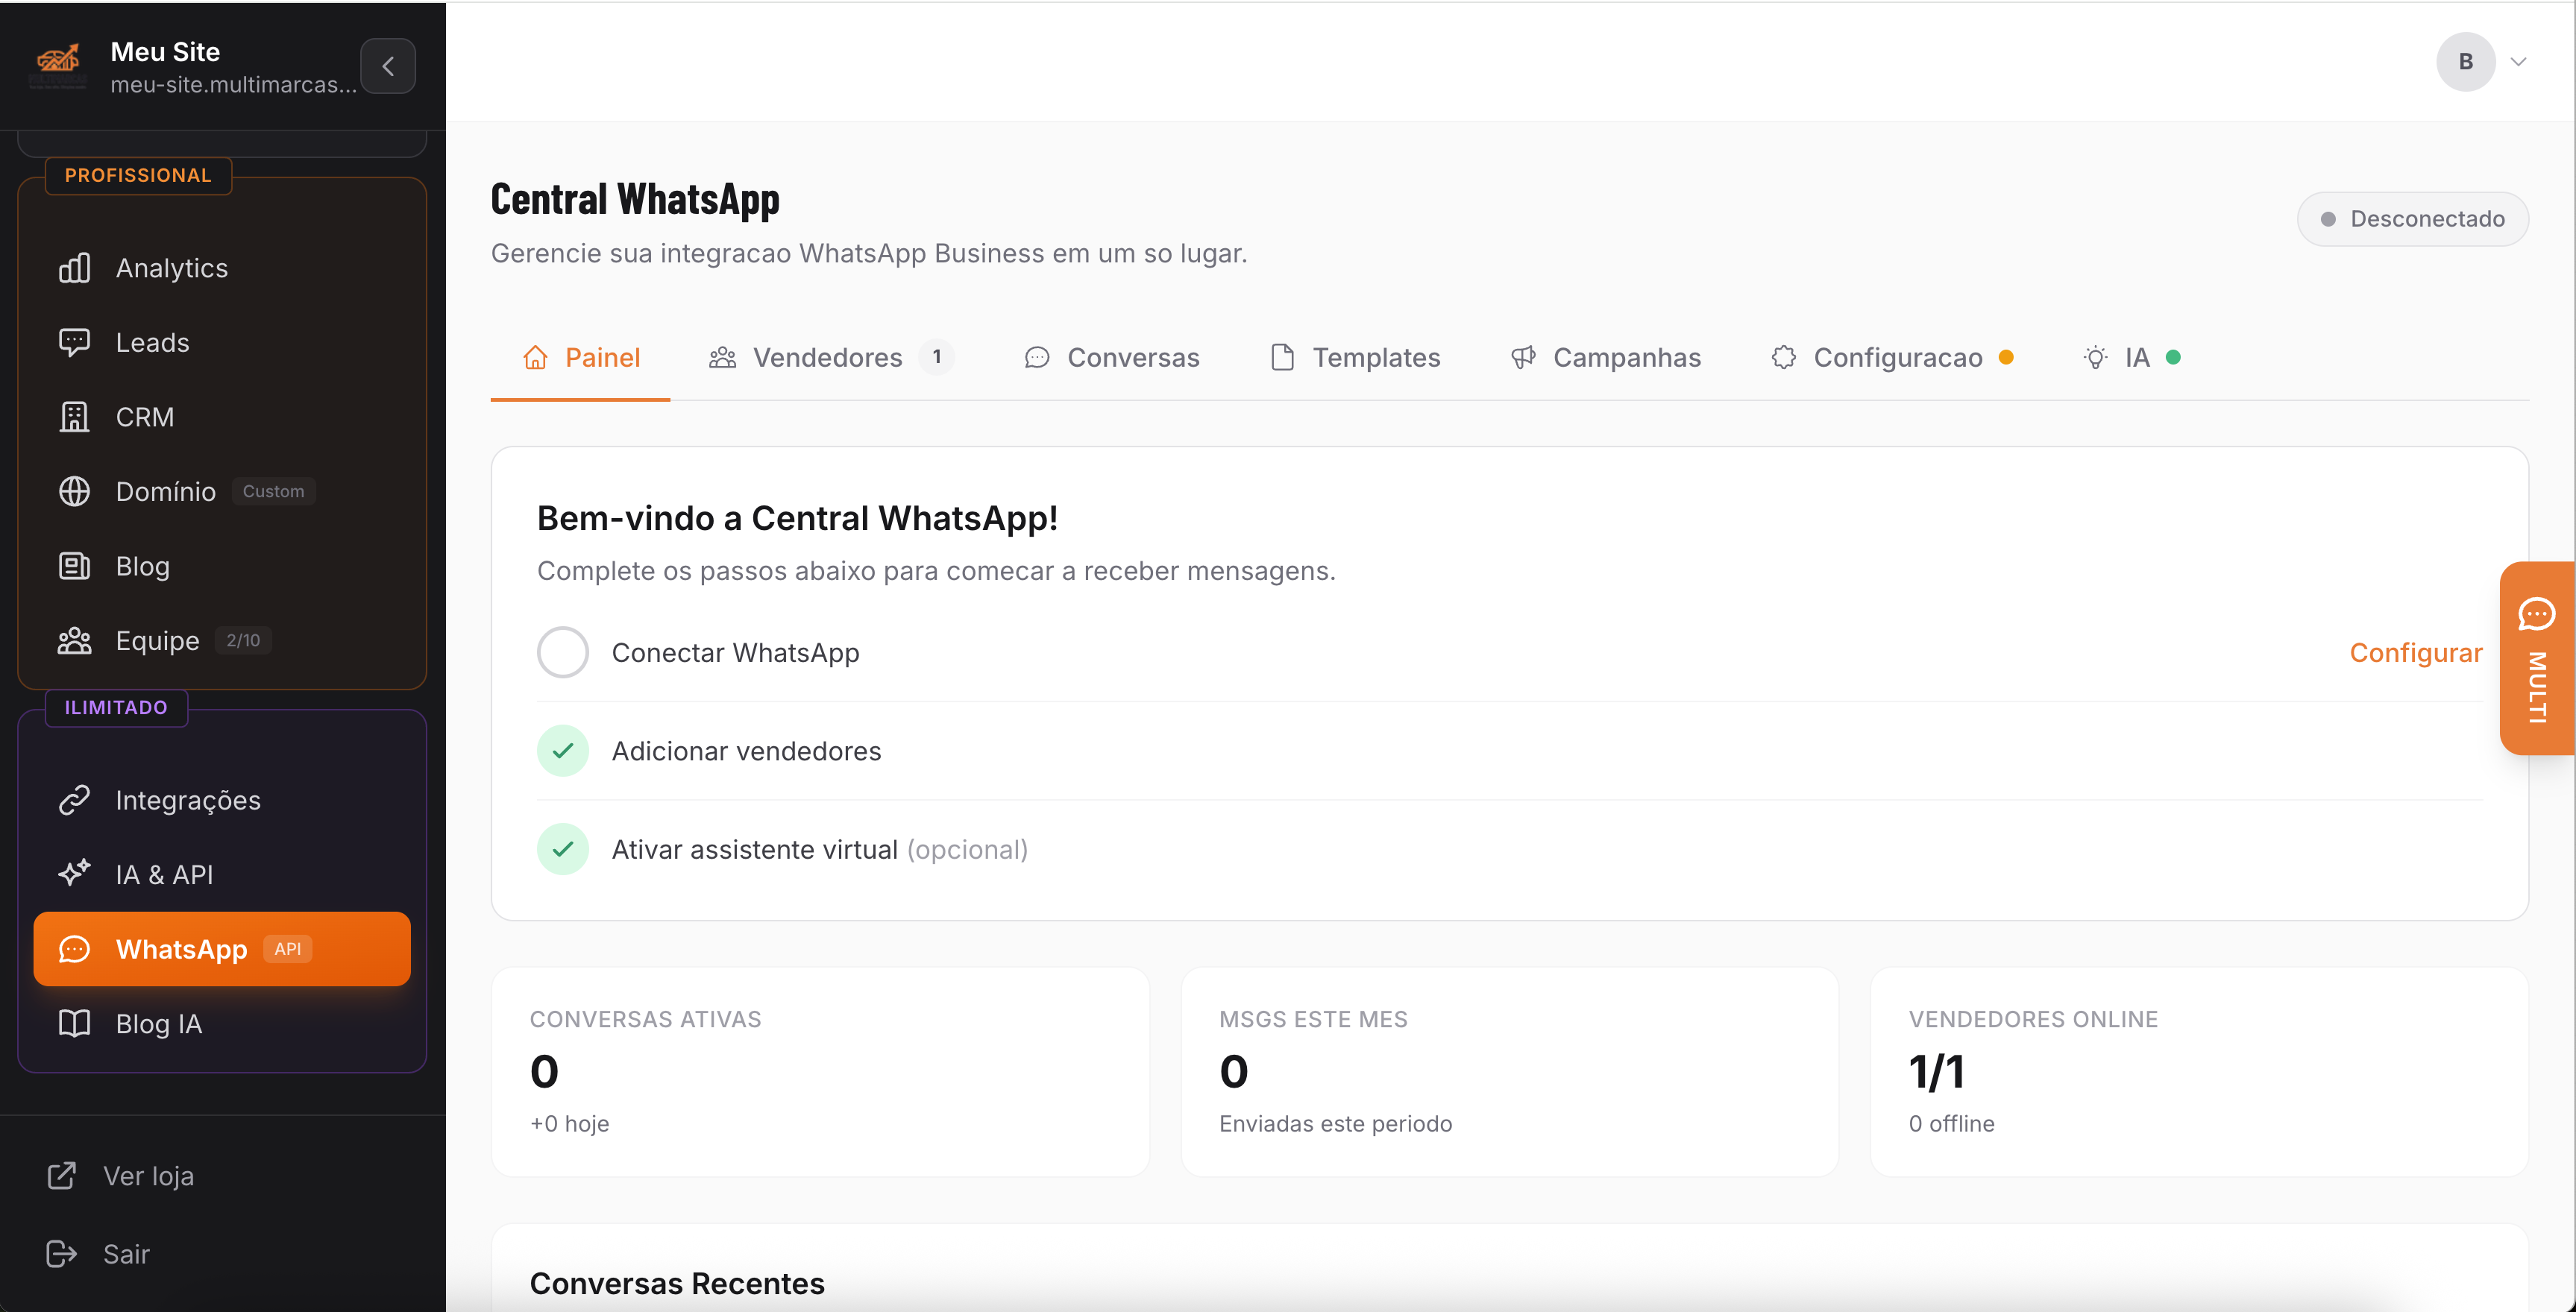Screen dimensions: 2576x1312
Task: Click the Vendedores group icon in tabs
Action: point(722,358)
